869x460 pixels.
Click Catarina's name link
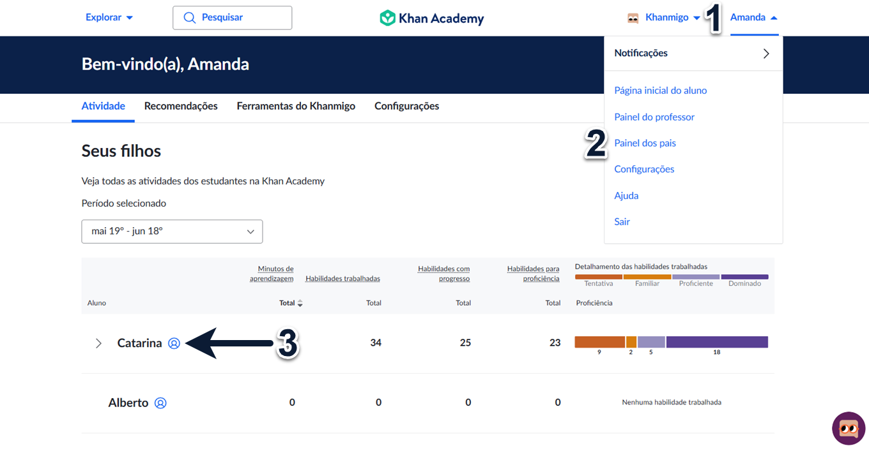[139, 343]
